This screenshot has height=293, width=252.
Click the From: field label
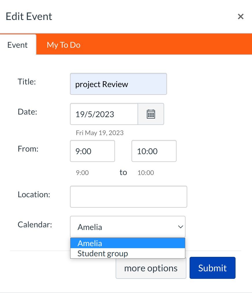tap(28, 149)
